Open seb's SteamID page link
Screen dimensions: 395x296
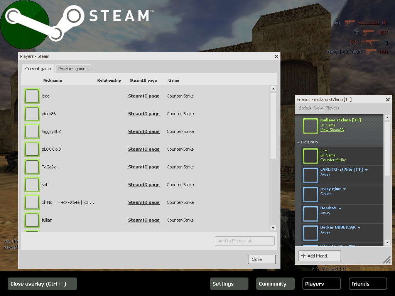144,185
